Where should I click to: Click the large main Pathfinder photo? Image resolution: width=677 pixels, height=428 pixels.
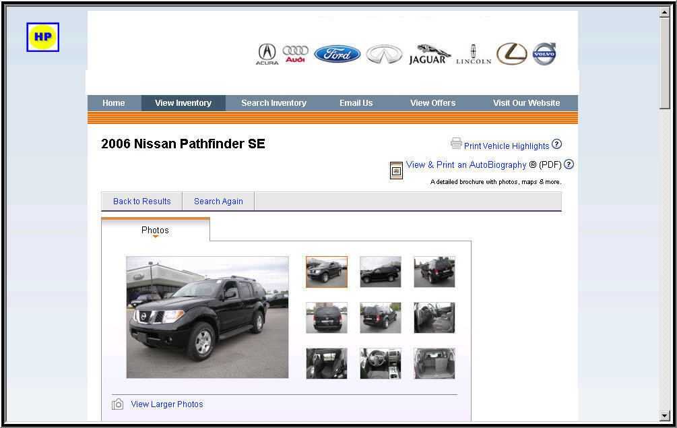click(207, 317)
